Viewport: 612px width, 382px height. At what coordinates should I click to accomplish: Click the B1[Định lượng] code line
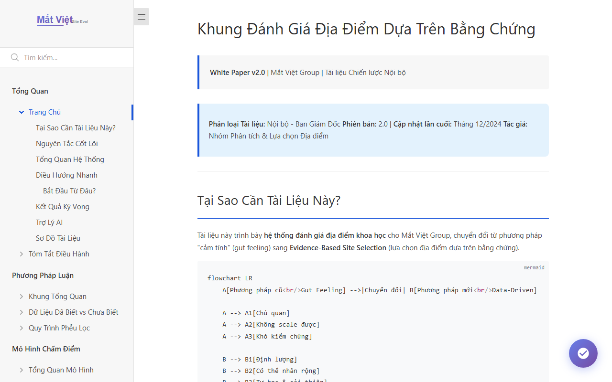[x=260, y=360]
